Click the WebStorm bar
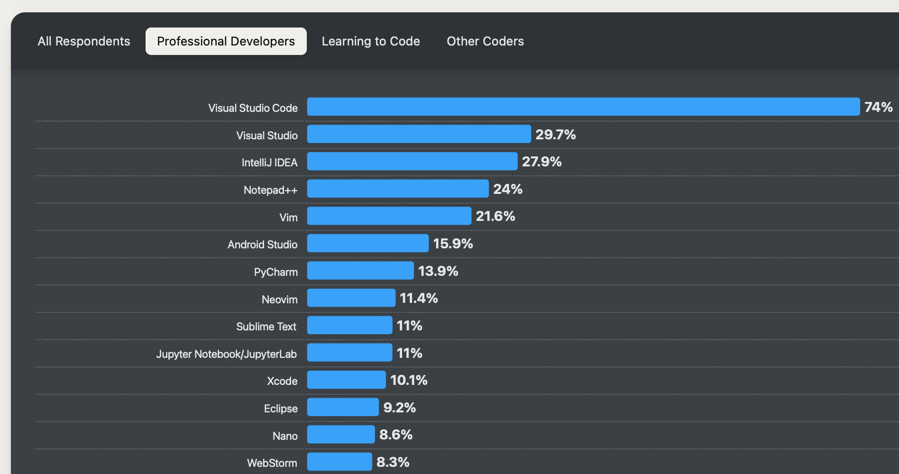The height and width of the screenshot is (474, 899). pyautogui.click(x=339, y=462)
